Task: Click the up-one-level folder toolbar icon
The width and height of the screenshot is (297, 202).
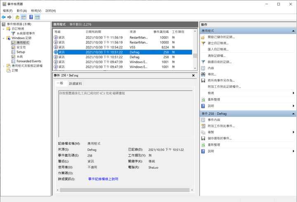Action: (17, 17)
